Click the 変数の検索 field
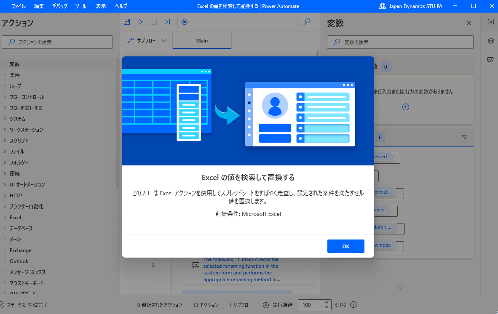498x314 pixels. 400,42
